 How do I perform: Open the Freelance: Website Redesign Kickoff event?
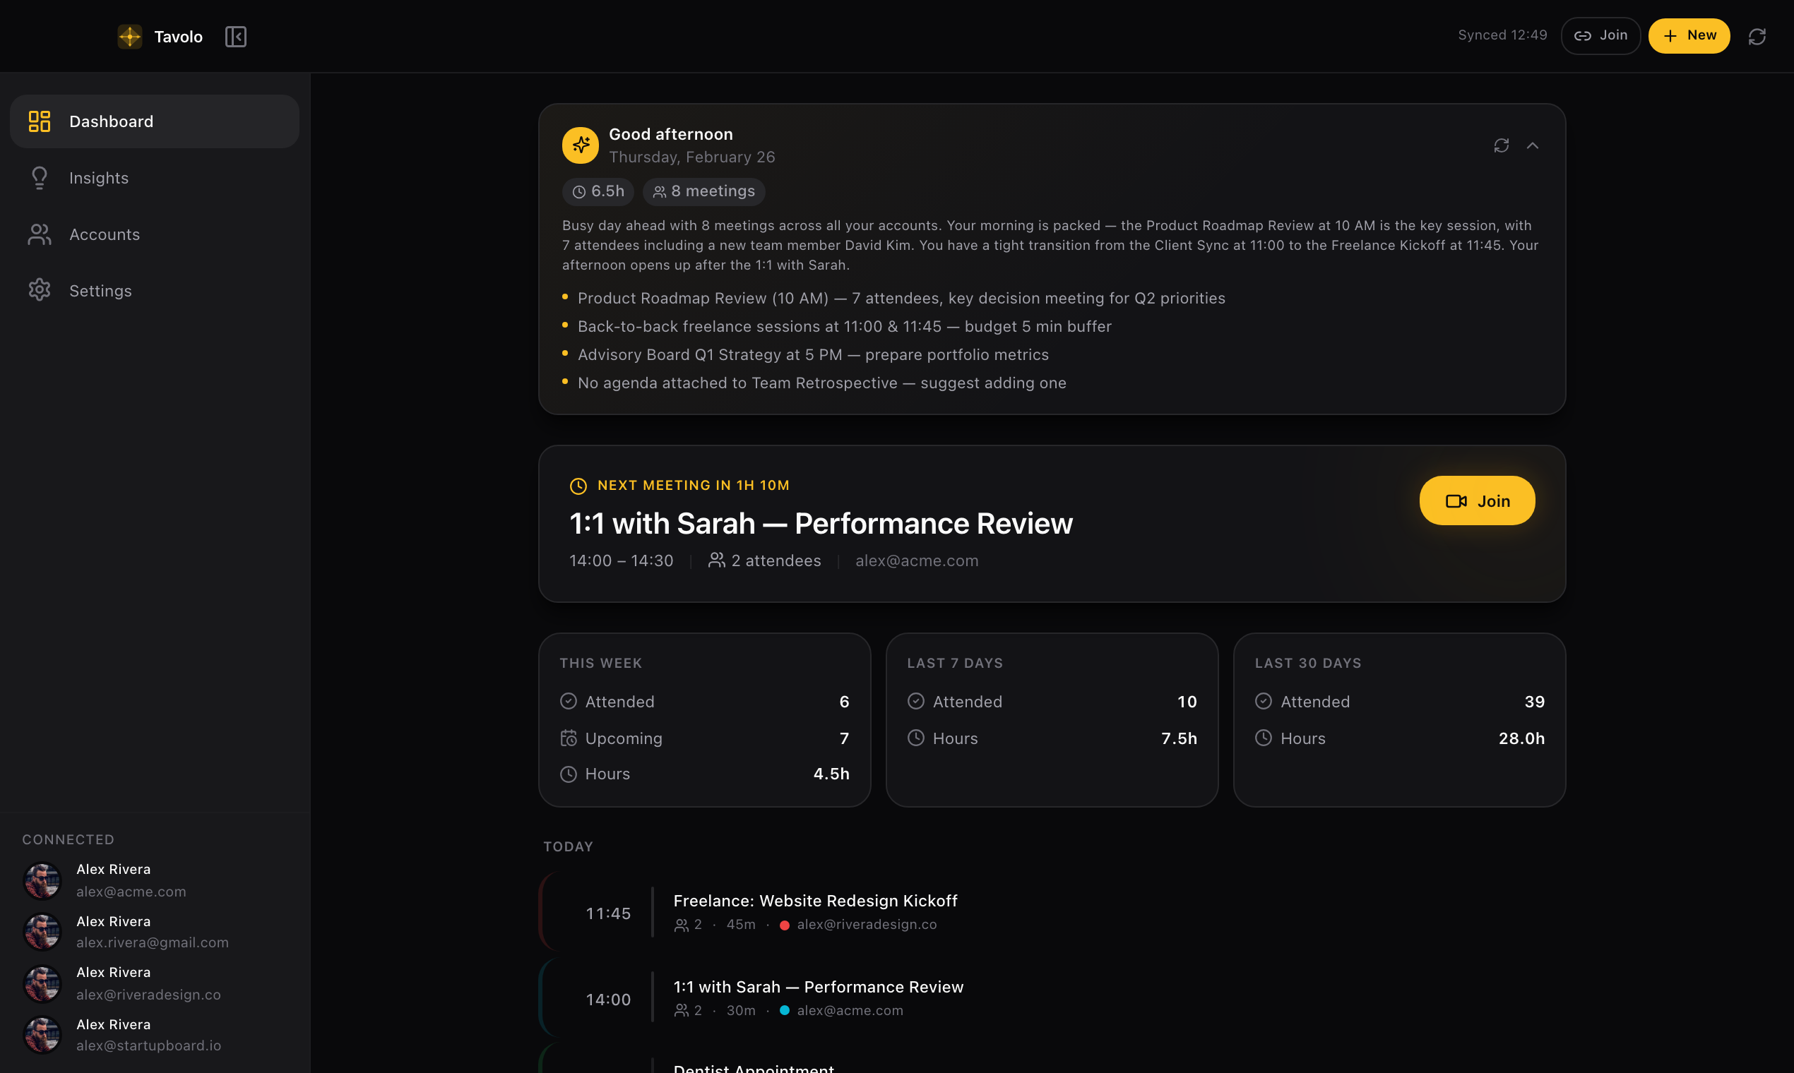(815, 900)
